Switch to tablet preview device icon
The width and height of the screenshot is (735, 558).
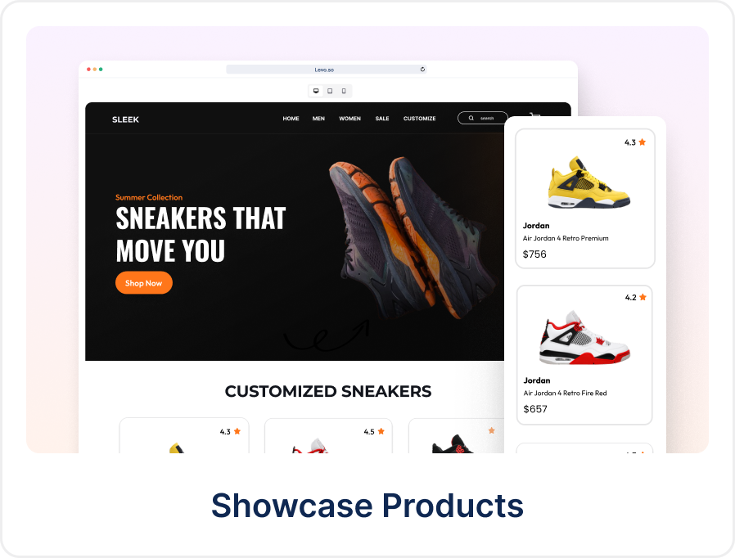click(x=330, y=91)
